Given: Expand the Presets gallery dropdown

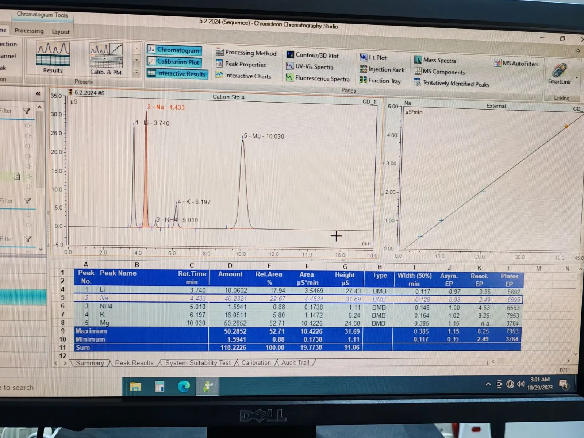Looking at the screenshot, I should [x=137, y=72].
